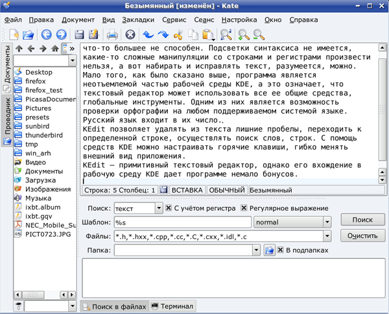Screen dimensions: 389x314
Task: Expand the Поиск text combo box dropdown
Action: pyautogui.click(x=159, y=208)
